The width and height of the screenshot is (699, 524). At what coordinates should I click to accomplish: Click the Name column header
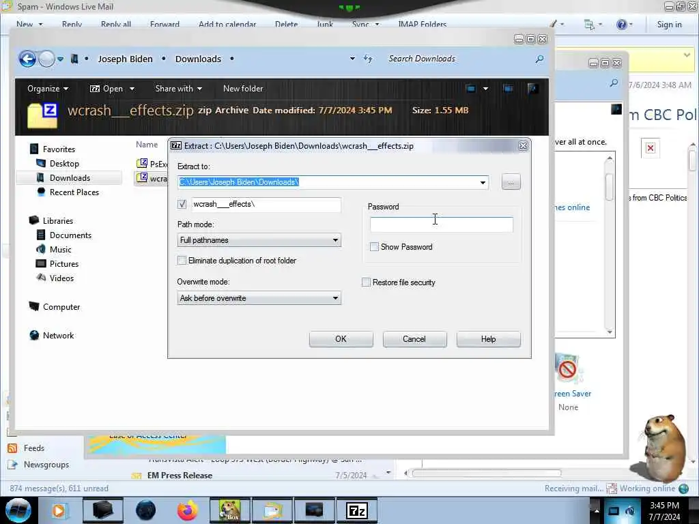click(147, 145)
